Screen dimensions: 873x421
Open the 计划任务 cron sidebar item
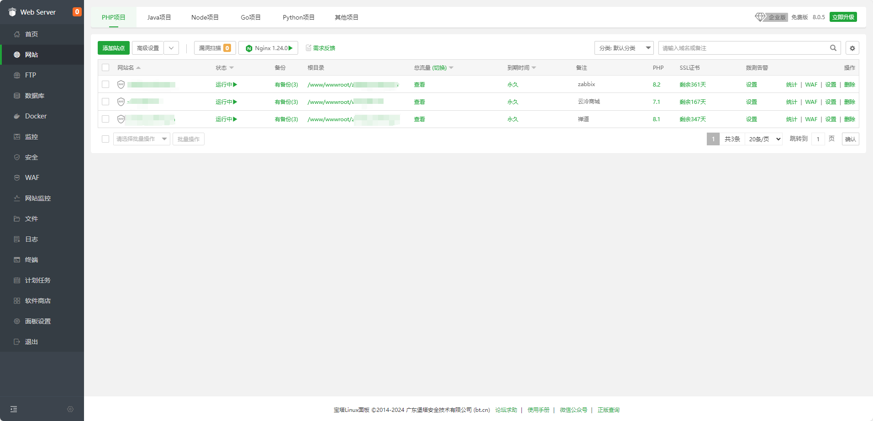pyautogui.click(x=42, y=280)
